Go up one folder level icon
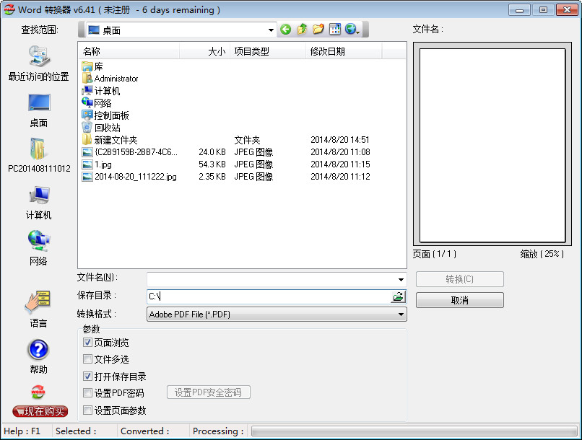Screen dimensions: 582x440 [x=302, y=30]
